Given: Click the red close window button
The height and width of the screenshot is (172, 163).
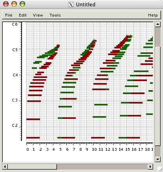Looking at the screenshot, I should click(6, 4).
